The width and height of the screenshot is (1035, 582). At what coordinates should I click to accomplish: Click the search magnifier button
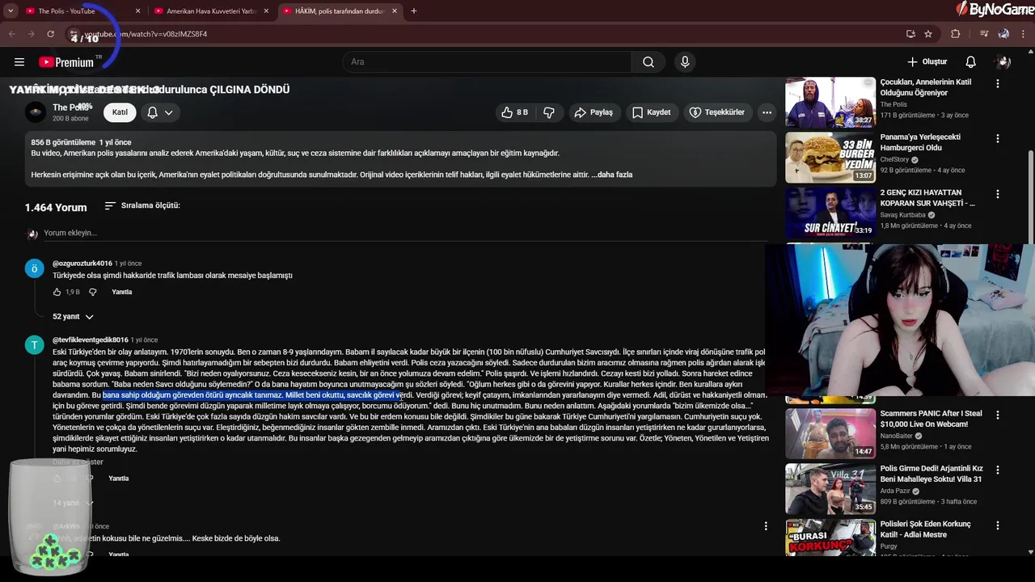[x=648, y=62]
